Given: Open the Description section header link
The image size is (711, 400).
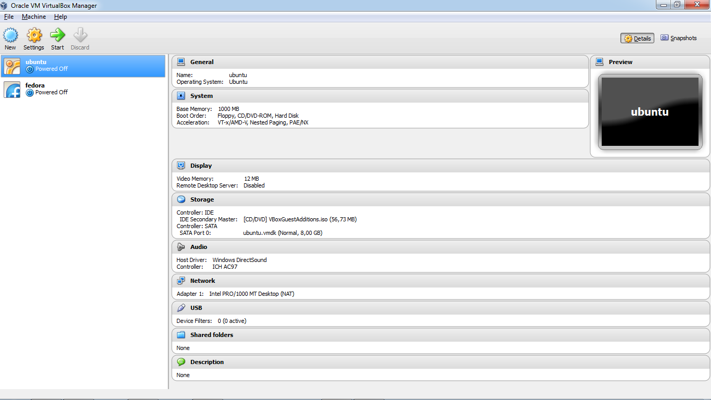Looking at the screenshot, I should point(207,362).
